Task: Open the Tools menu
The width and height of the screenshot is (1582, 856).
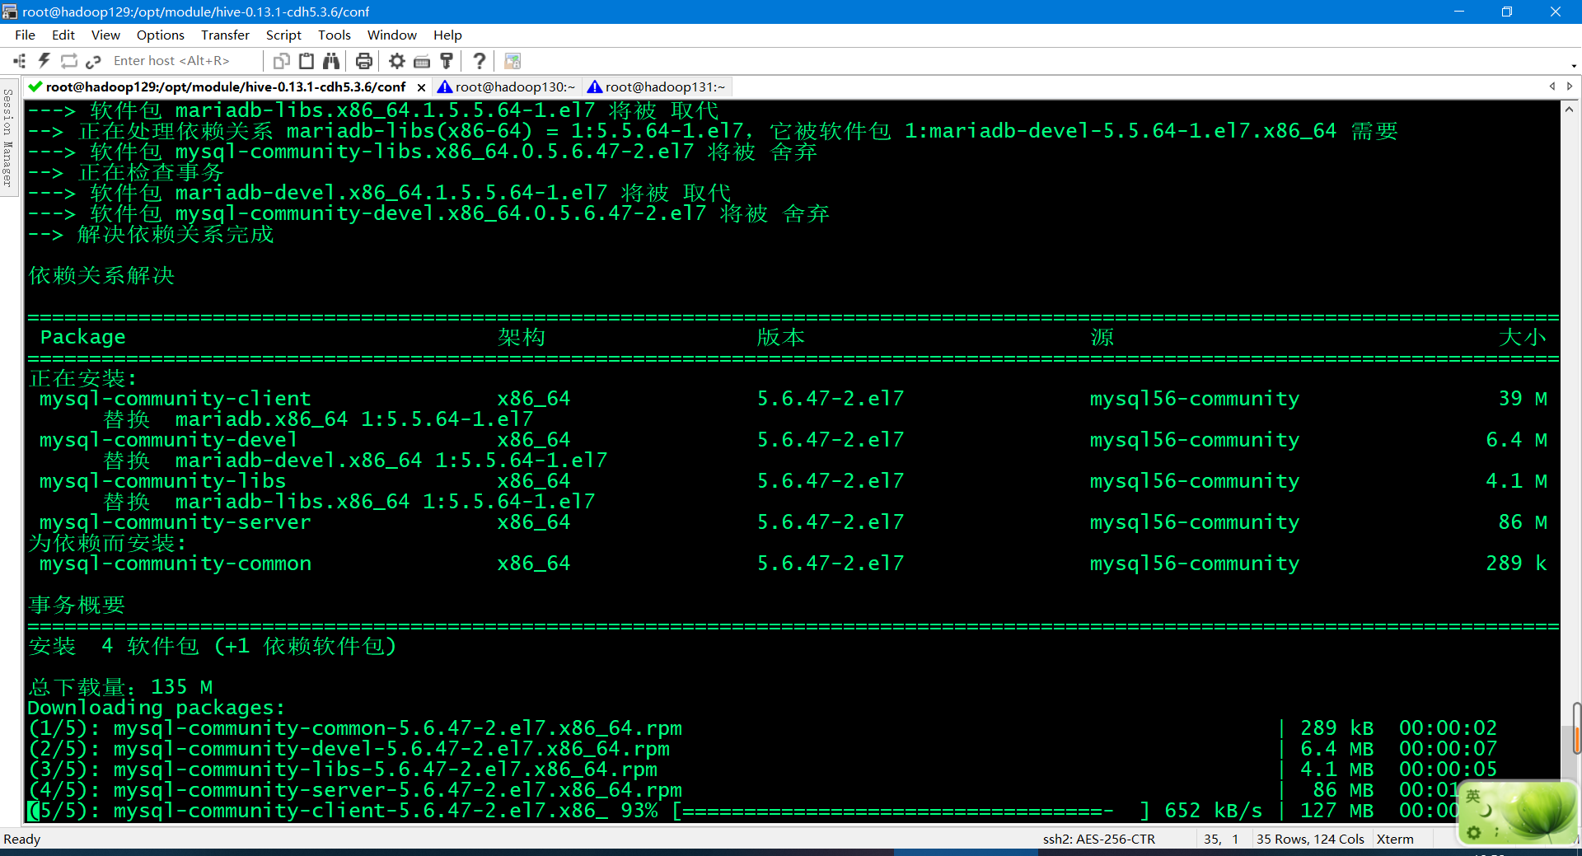Action: tap(335, 35)
